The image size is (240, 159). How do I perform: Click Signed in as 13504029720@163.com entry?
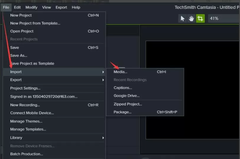(54, 97)
